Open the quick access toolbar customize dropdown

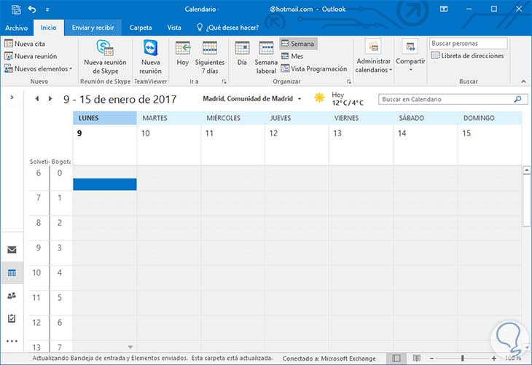click(47, 10)
